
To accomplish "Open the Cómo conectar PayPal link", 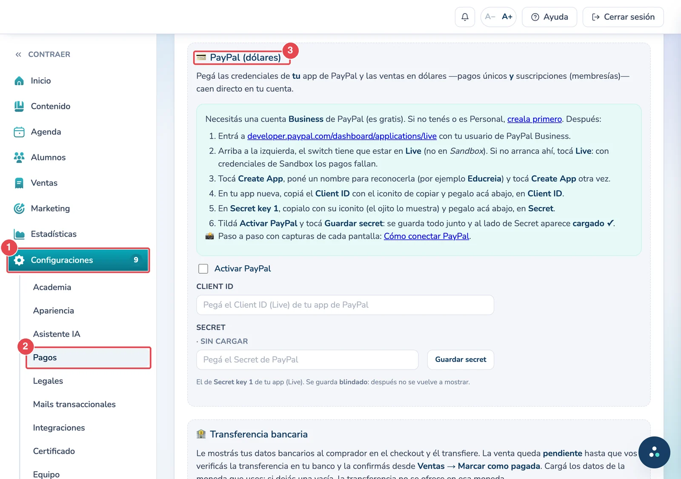I will tap(426, 236).
